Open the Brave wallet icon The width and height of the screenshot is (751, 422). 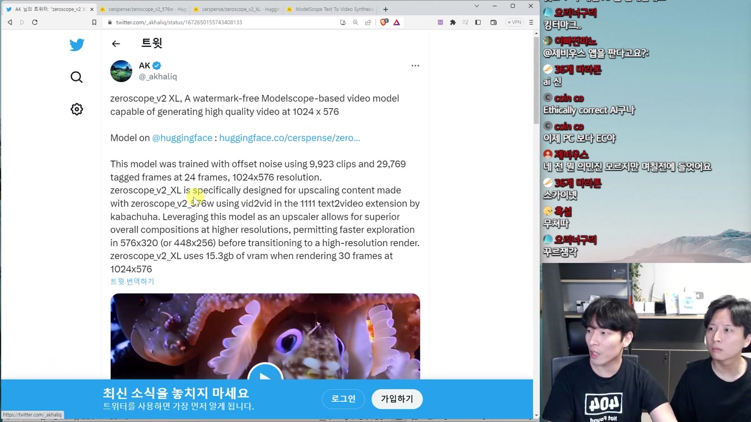coord(493,22)
